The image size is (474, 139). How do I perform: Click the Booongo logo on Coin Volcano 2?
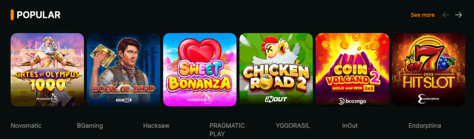click(352, 101)
